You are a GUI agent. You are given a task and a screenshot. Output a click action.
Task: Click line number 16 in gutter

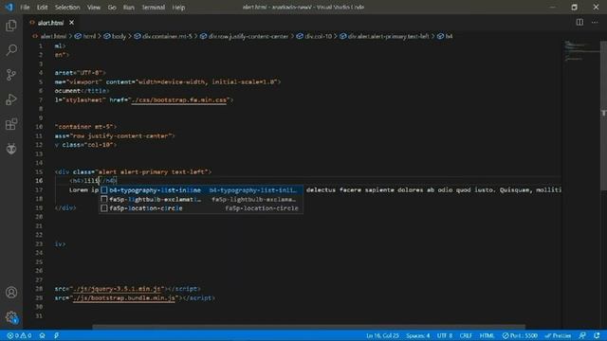[x=39, y=181]
